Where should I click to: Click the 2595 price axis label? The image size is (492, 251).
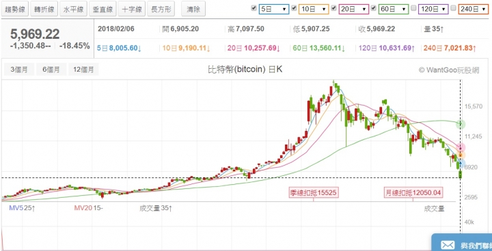tap(471, 197)
